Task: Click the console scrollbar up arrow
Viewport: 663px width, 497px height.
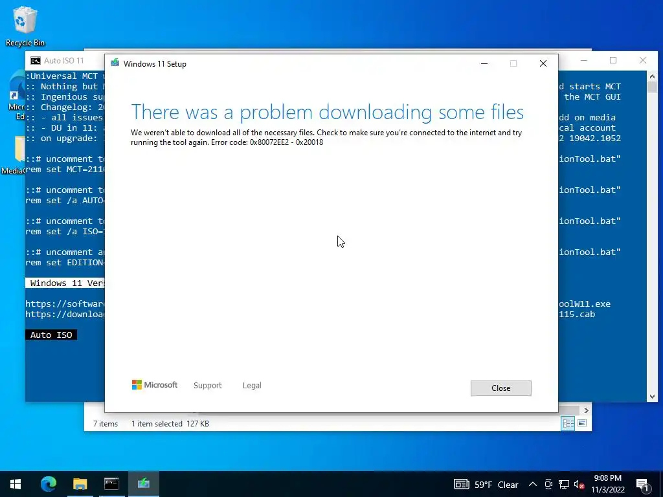Action: (652, 76)
